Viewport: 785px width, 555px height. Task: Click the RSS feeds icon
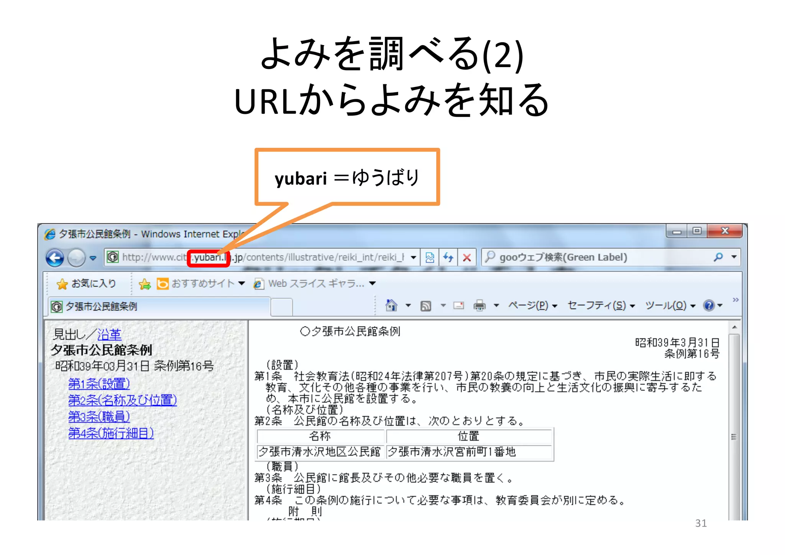pyautogui.click(x=426, y=305)
